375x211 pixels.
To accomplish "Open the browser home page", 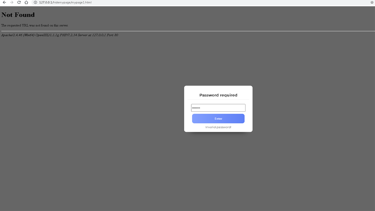I will click(x=26, y=2).
